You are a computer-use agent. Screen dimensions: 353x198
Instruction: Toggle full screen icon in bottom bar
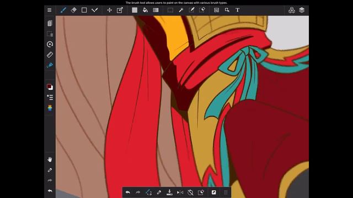tap(213, 193)
